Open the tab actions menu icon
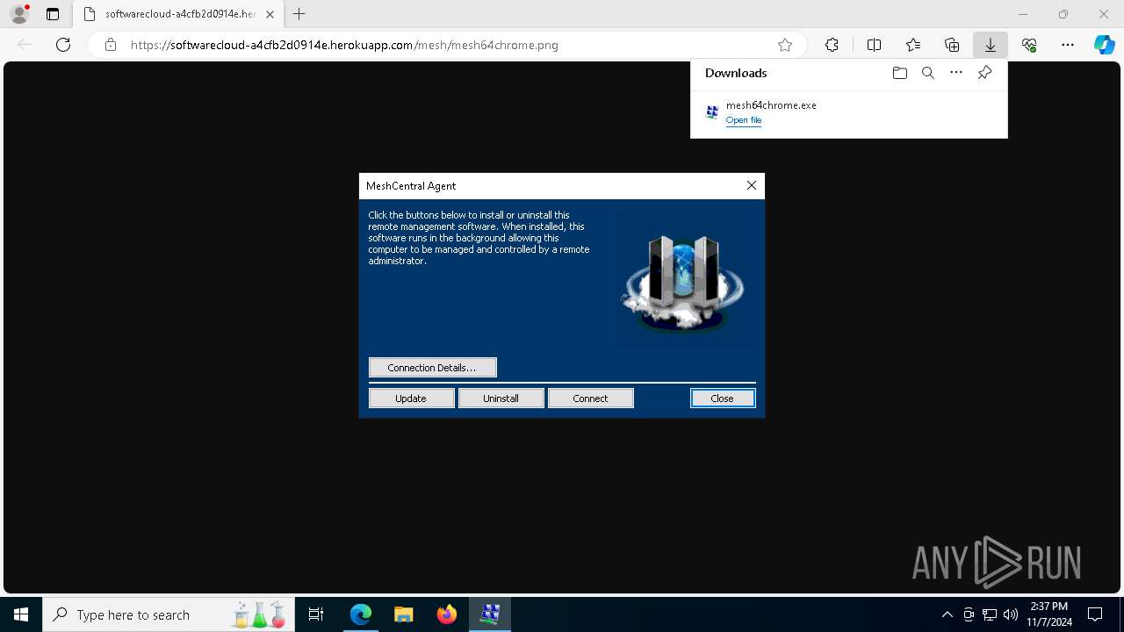The image size is (1124, 632). tap(53, 14)
